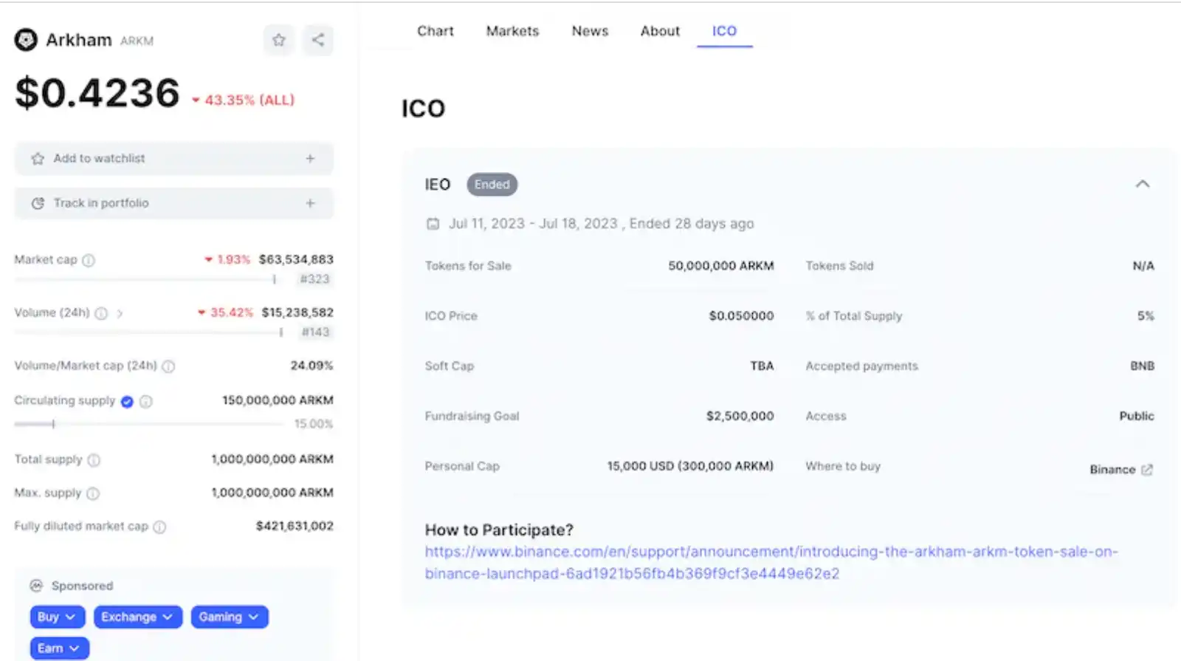Star Arkham as favorite
The width and height of the screenshot is (1181, 661).
point(278,40)
